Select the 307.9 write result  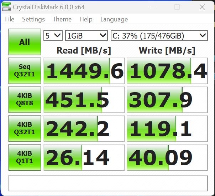pos(167,100)
